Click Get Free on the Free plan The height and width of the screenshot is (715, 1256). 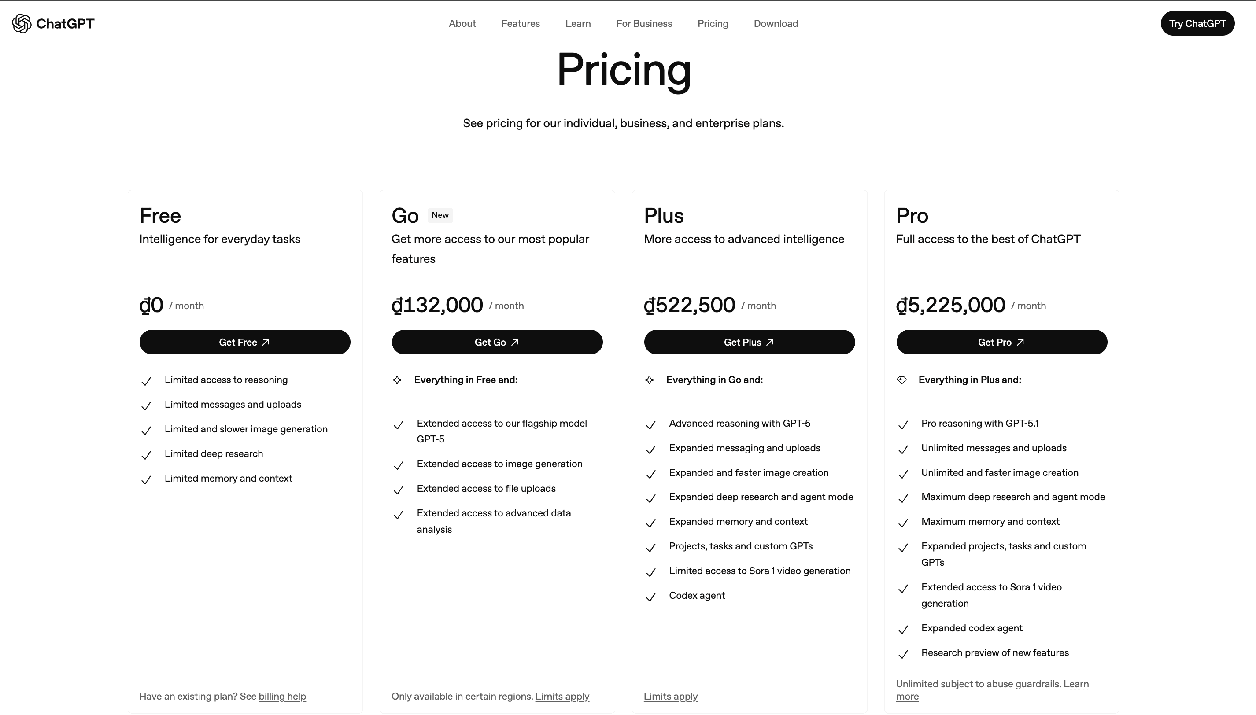(x=244, y=342)
